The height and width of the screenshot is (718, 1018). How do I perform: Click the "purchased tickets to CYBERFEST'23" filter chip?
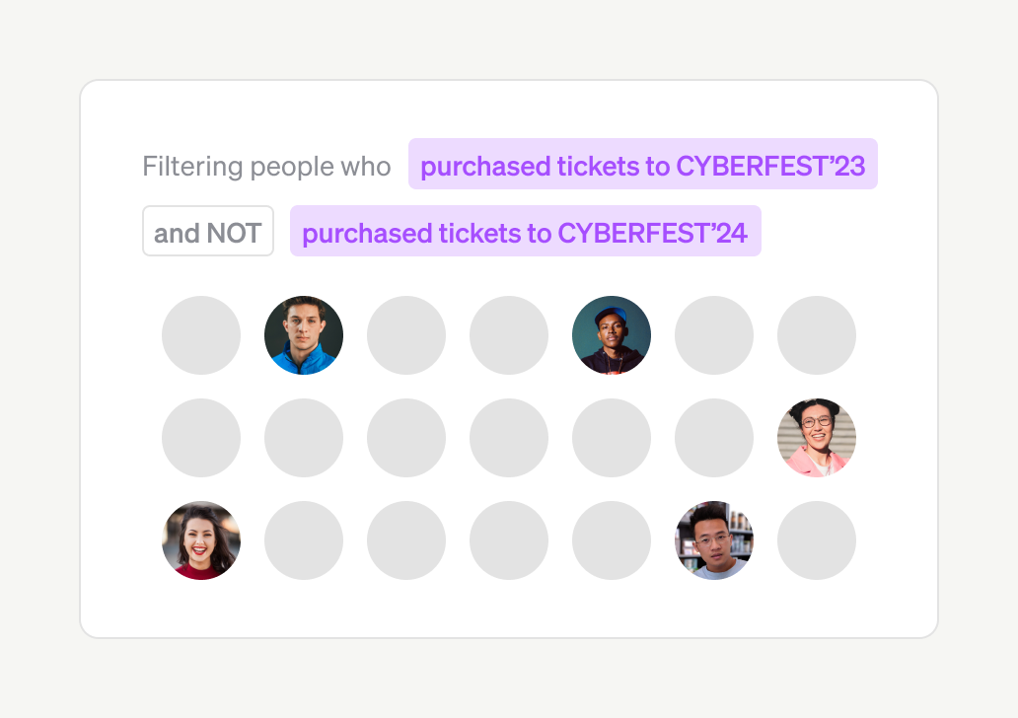[x=642, y=164]
